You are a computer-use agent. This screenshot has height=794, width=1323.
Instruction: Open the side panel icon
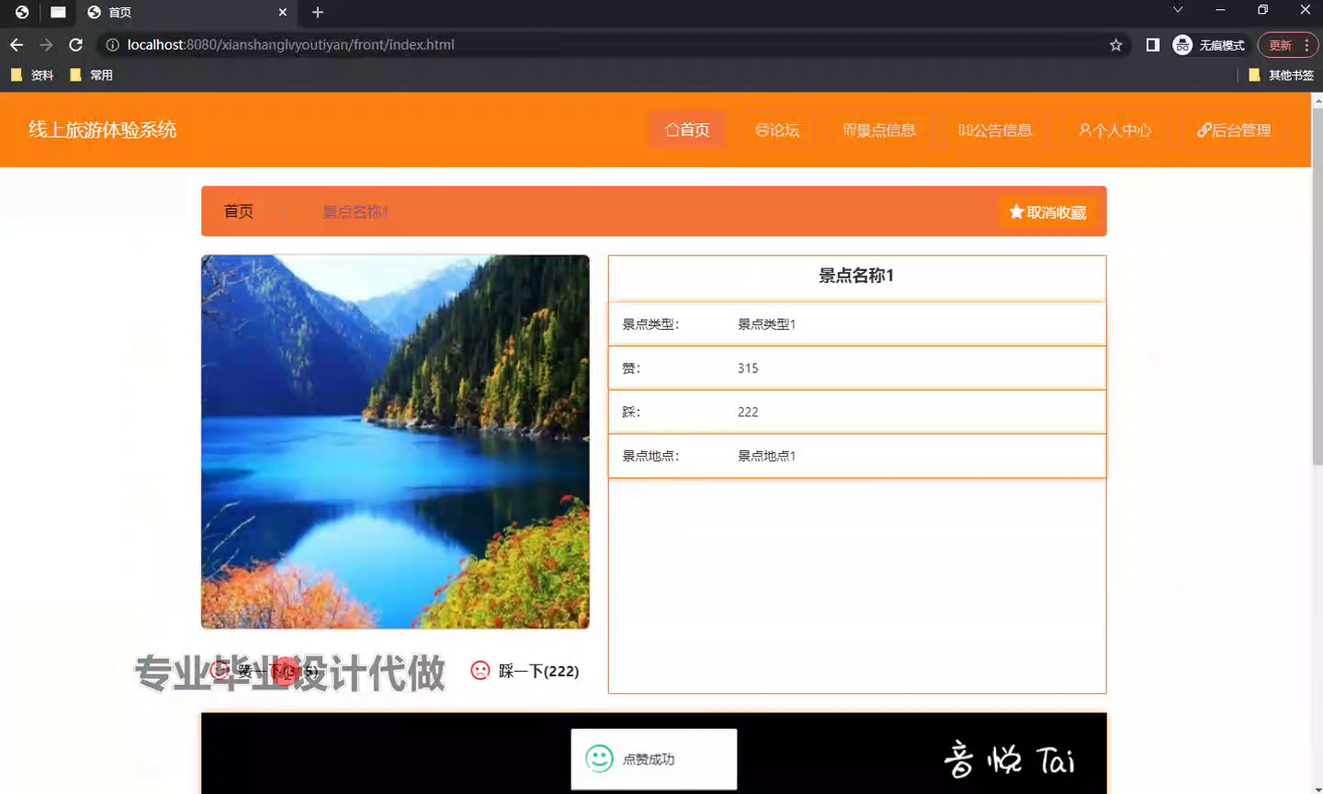point(1153,45)
